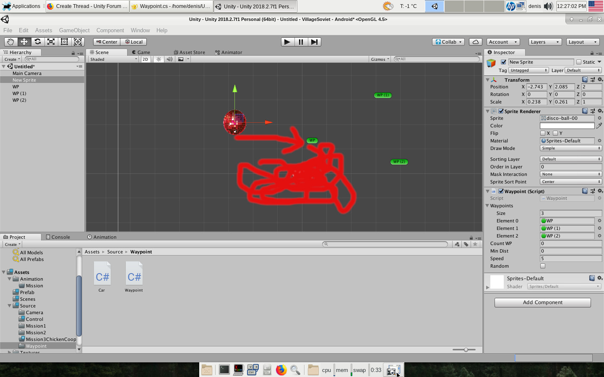Click the Pause button
Image resolution: width=604 pixels, height=377 pixels.
coord(301,42)
